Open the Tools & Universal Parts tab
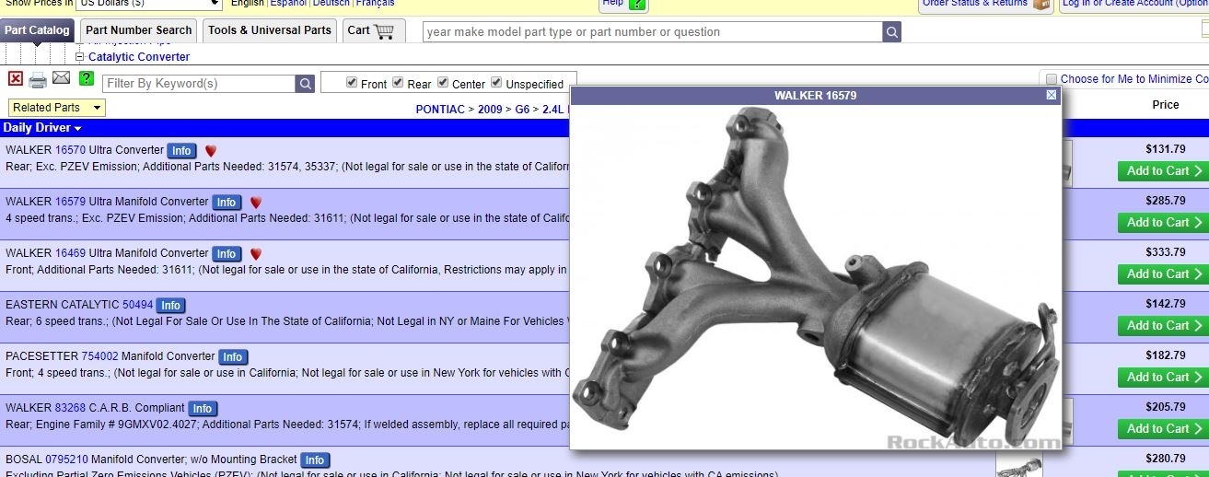The image size is (1209, 477). [270, 30]
